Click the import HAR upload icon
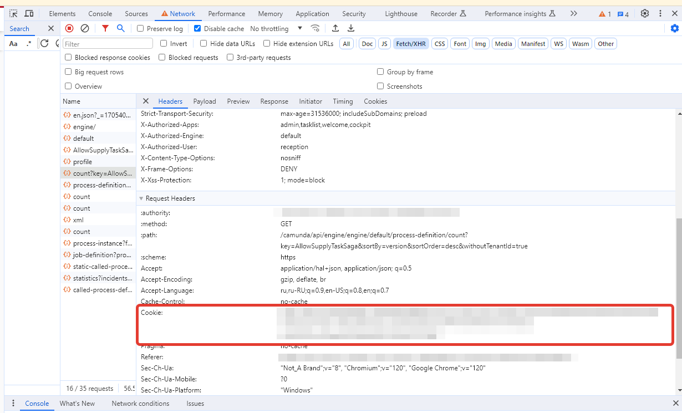The width and height of the screenshot is (682, 413). point(335,28)
